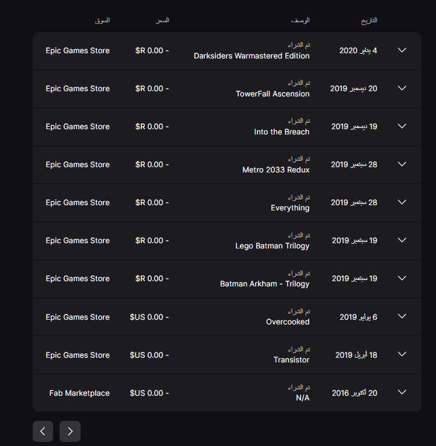The height and width of the screenshot is (446, 436).
Task: Go to previous page with left arrow
Action: coord(43,431)
